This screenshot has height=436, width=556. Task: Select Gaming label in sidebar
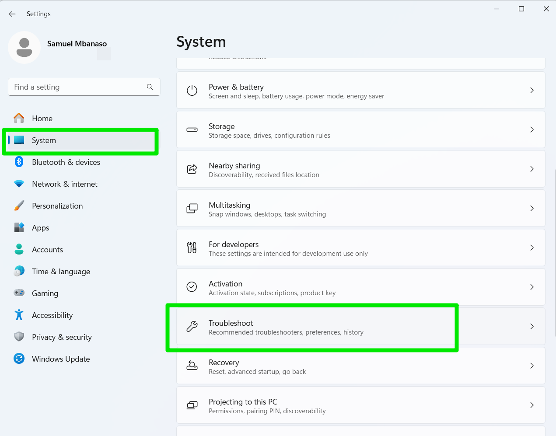click(45, 293)
